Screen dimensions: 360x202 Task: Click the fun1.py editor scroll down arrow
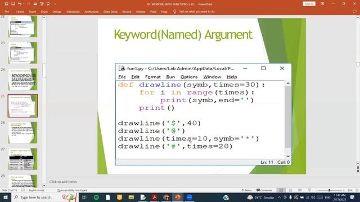[x=288, y=156]
